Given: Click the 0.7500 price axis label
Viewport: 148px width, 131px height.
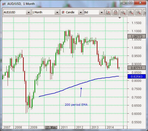Looking at the screenshot, I should coord(137,89).
